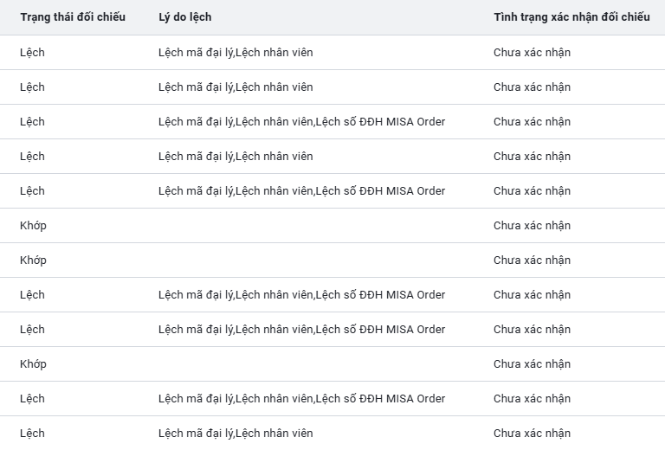Image resolution: width=665 pixels, height=450 pixels.
Task: Click the second row's "Lệch" status cell
Action: 32,87
